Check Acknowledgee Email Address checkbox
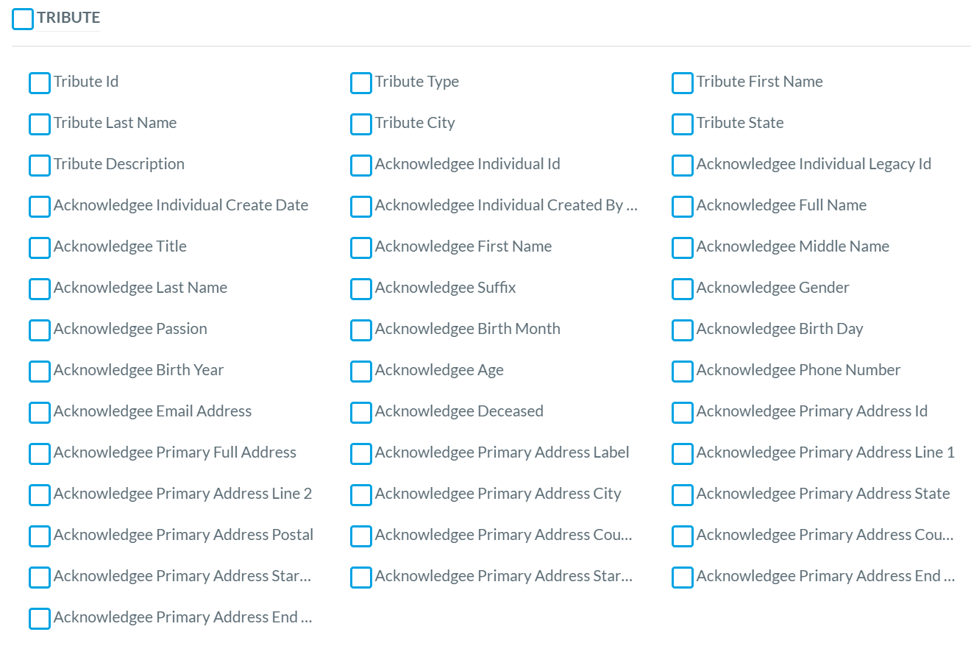The image size is (971, 657). (40, 413)
